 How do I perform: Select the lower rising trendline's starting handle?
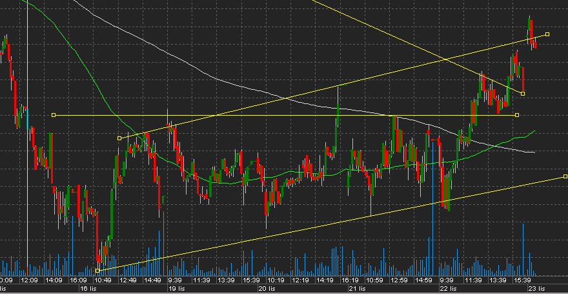(x=97, y=271)
